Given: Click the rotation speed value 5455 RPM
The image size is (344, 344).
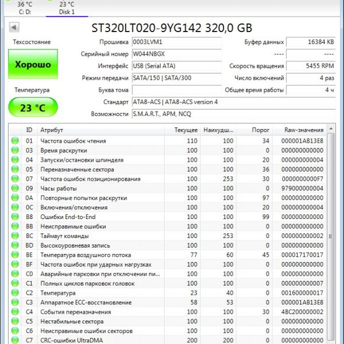Looking at the screenshot, I should tap(311, 66).
